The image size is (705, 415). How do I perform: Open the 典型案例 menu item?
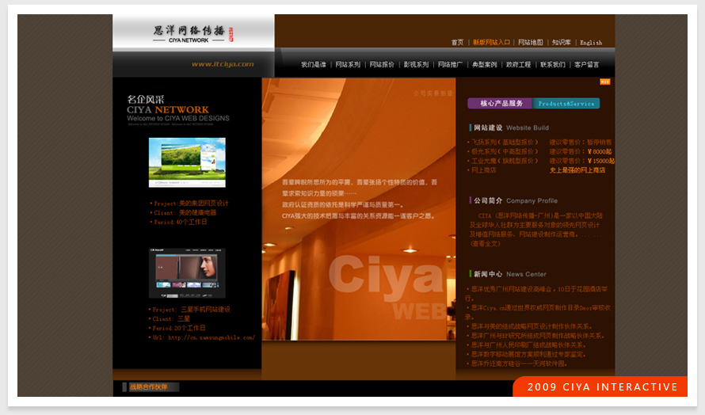pos(484,65)
